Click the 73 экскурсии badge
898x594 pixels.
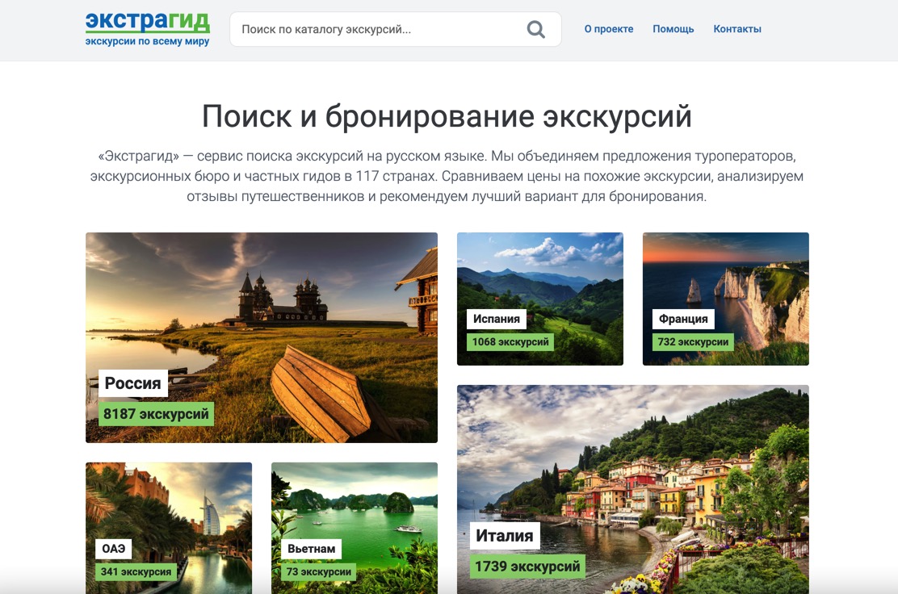(318, 571)
